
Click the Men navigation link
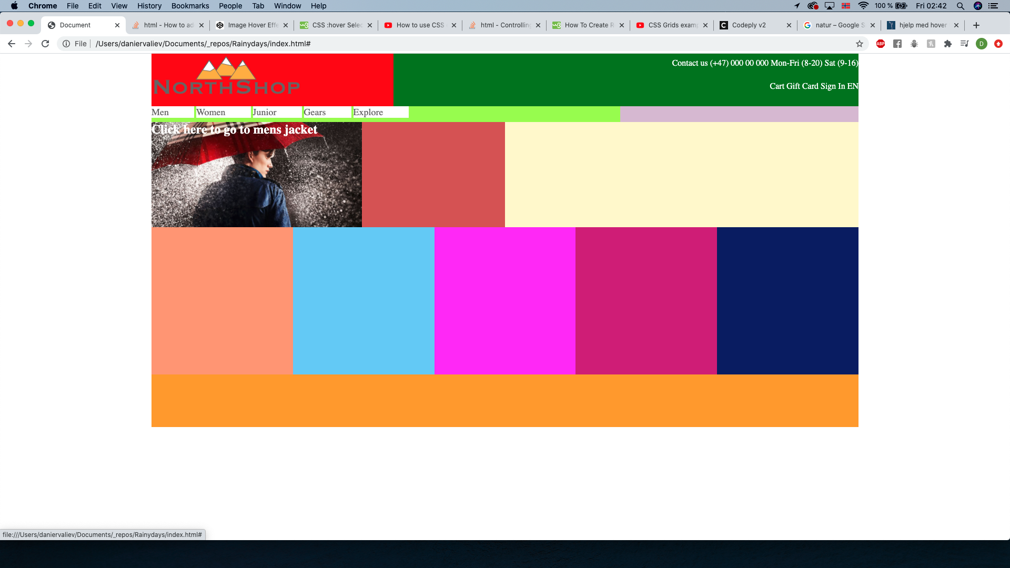(x=160, y=112)
